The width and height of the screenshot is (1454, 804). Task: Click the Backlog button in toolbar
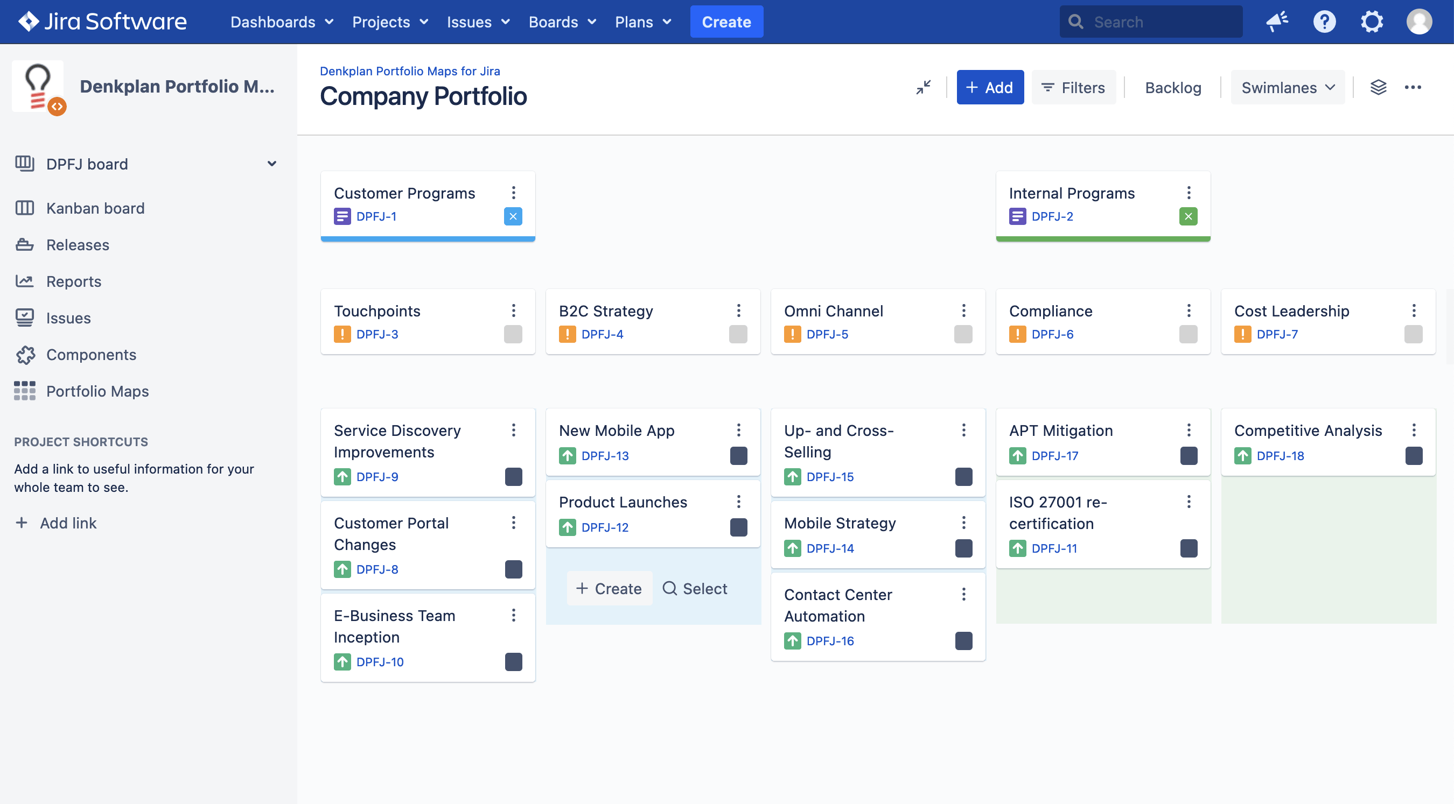[x=1173, y=87]
